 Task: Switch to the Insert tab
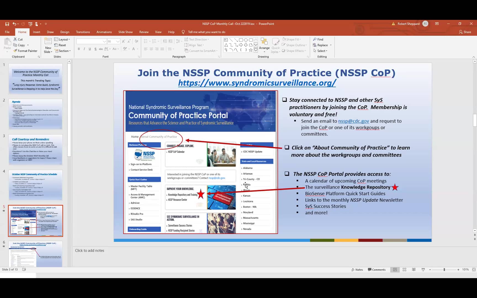(36, 32)
